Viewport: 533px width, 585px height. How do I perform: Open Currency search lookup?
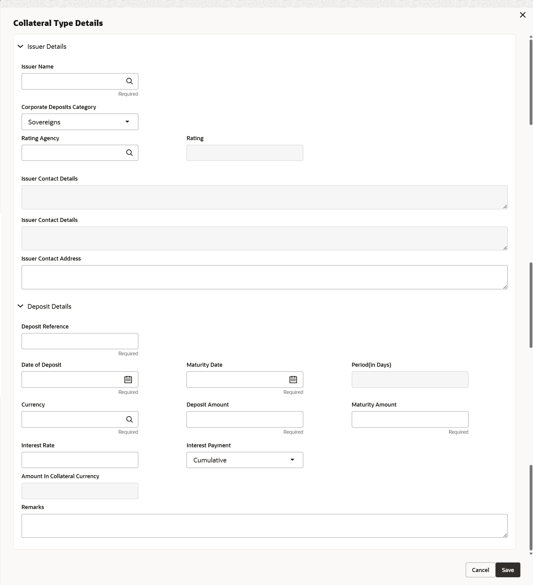click(129, 419)
